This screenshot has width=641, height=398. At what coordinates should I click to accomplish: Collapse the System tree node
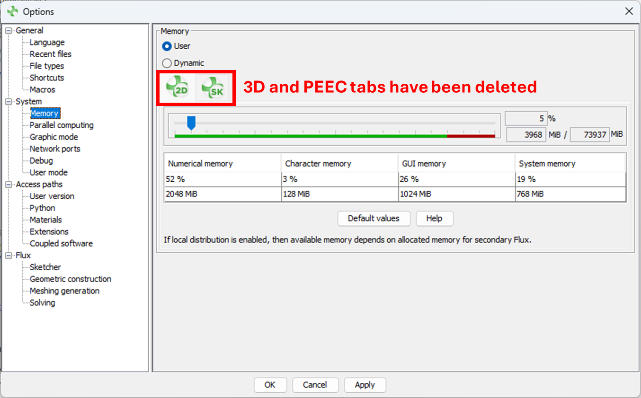(x=9, y=102)
